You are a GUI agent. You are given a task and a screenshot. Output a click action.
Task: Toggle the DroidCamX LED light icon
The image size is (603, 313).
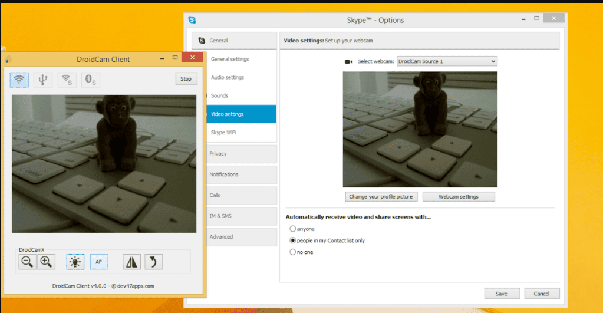point(75,262)
